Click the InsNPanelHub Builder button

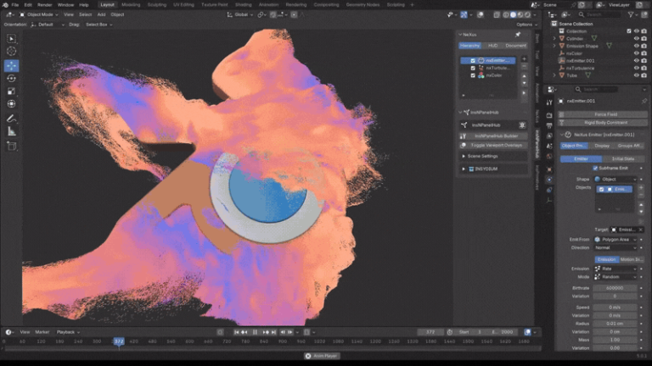click(493, 136)
